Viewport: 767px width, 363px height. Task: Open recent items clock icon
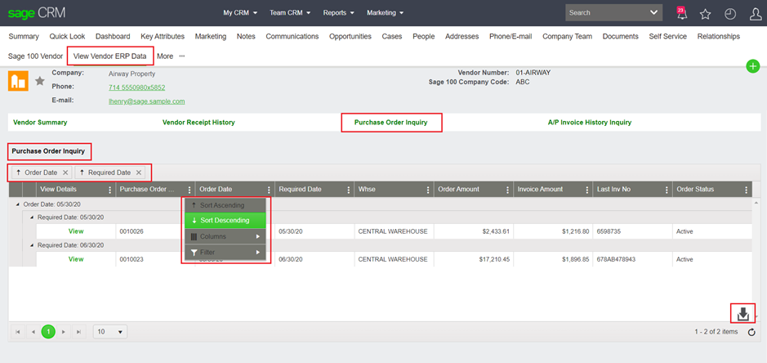coord(730,14)
